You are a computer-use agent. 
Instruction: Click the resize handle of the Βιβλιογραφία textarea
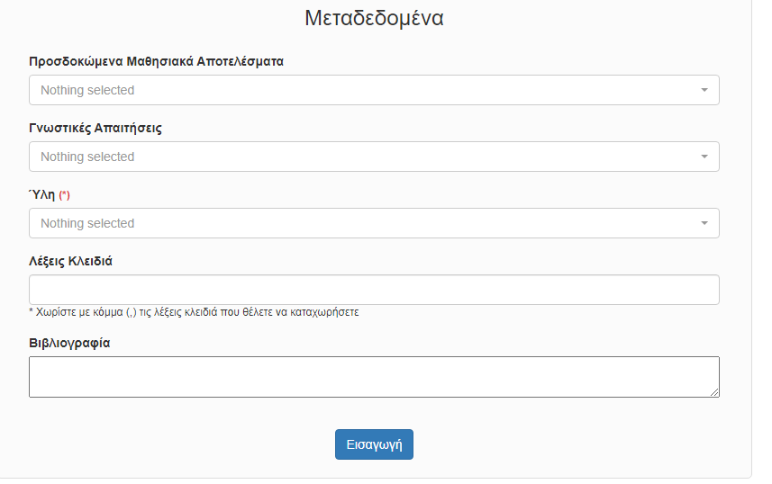coord(714,392)
